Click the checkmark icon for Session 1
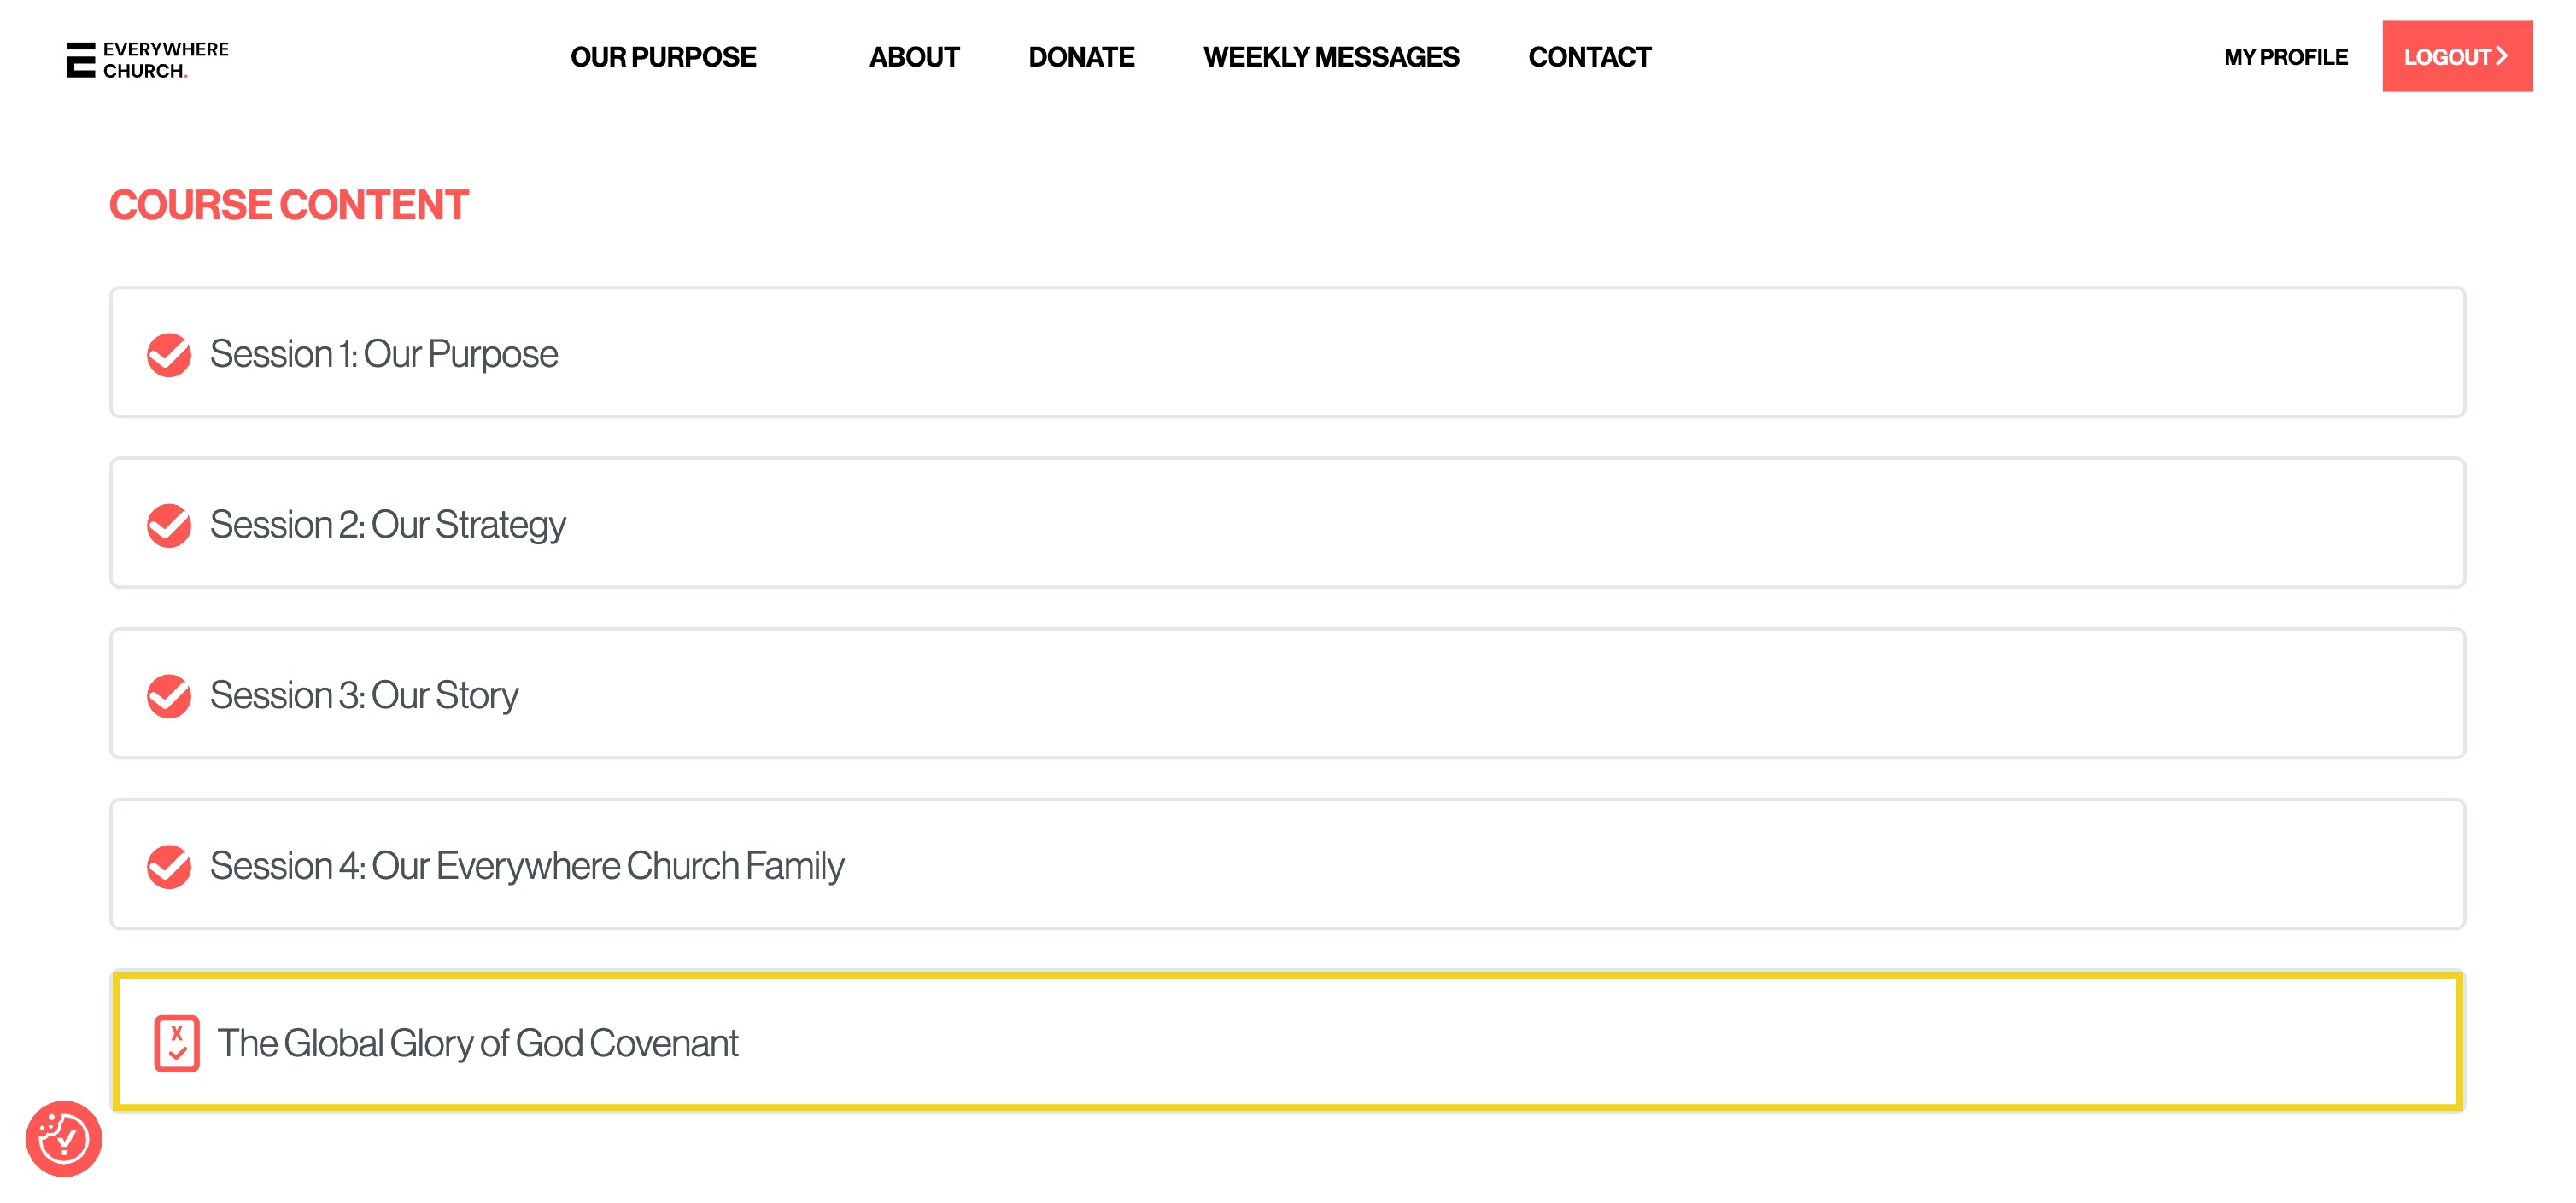The width and height of the screenshot is (2576, 1203). point(169,354)
